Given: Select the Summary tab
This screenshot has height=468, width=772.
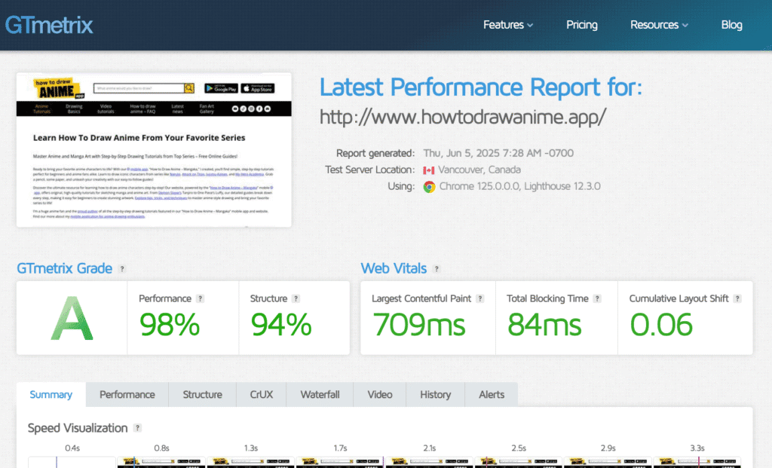Looking at the screenshot, I should click(51, 395).
